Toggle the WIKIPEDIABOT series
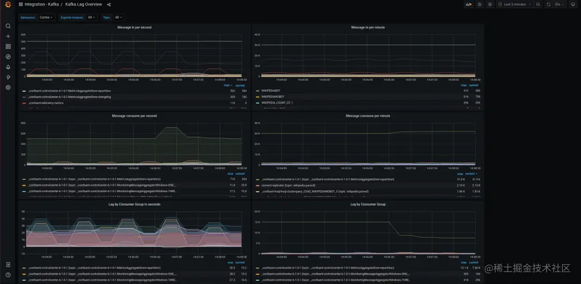Screen dimensions: 581x284 [271, 91]
